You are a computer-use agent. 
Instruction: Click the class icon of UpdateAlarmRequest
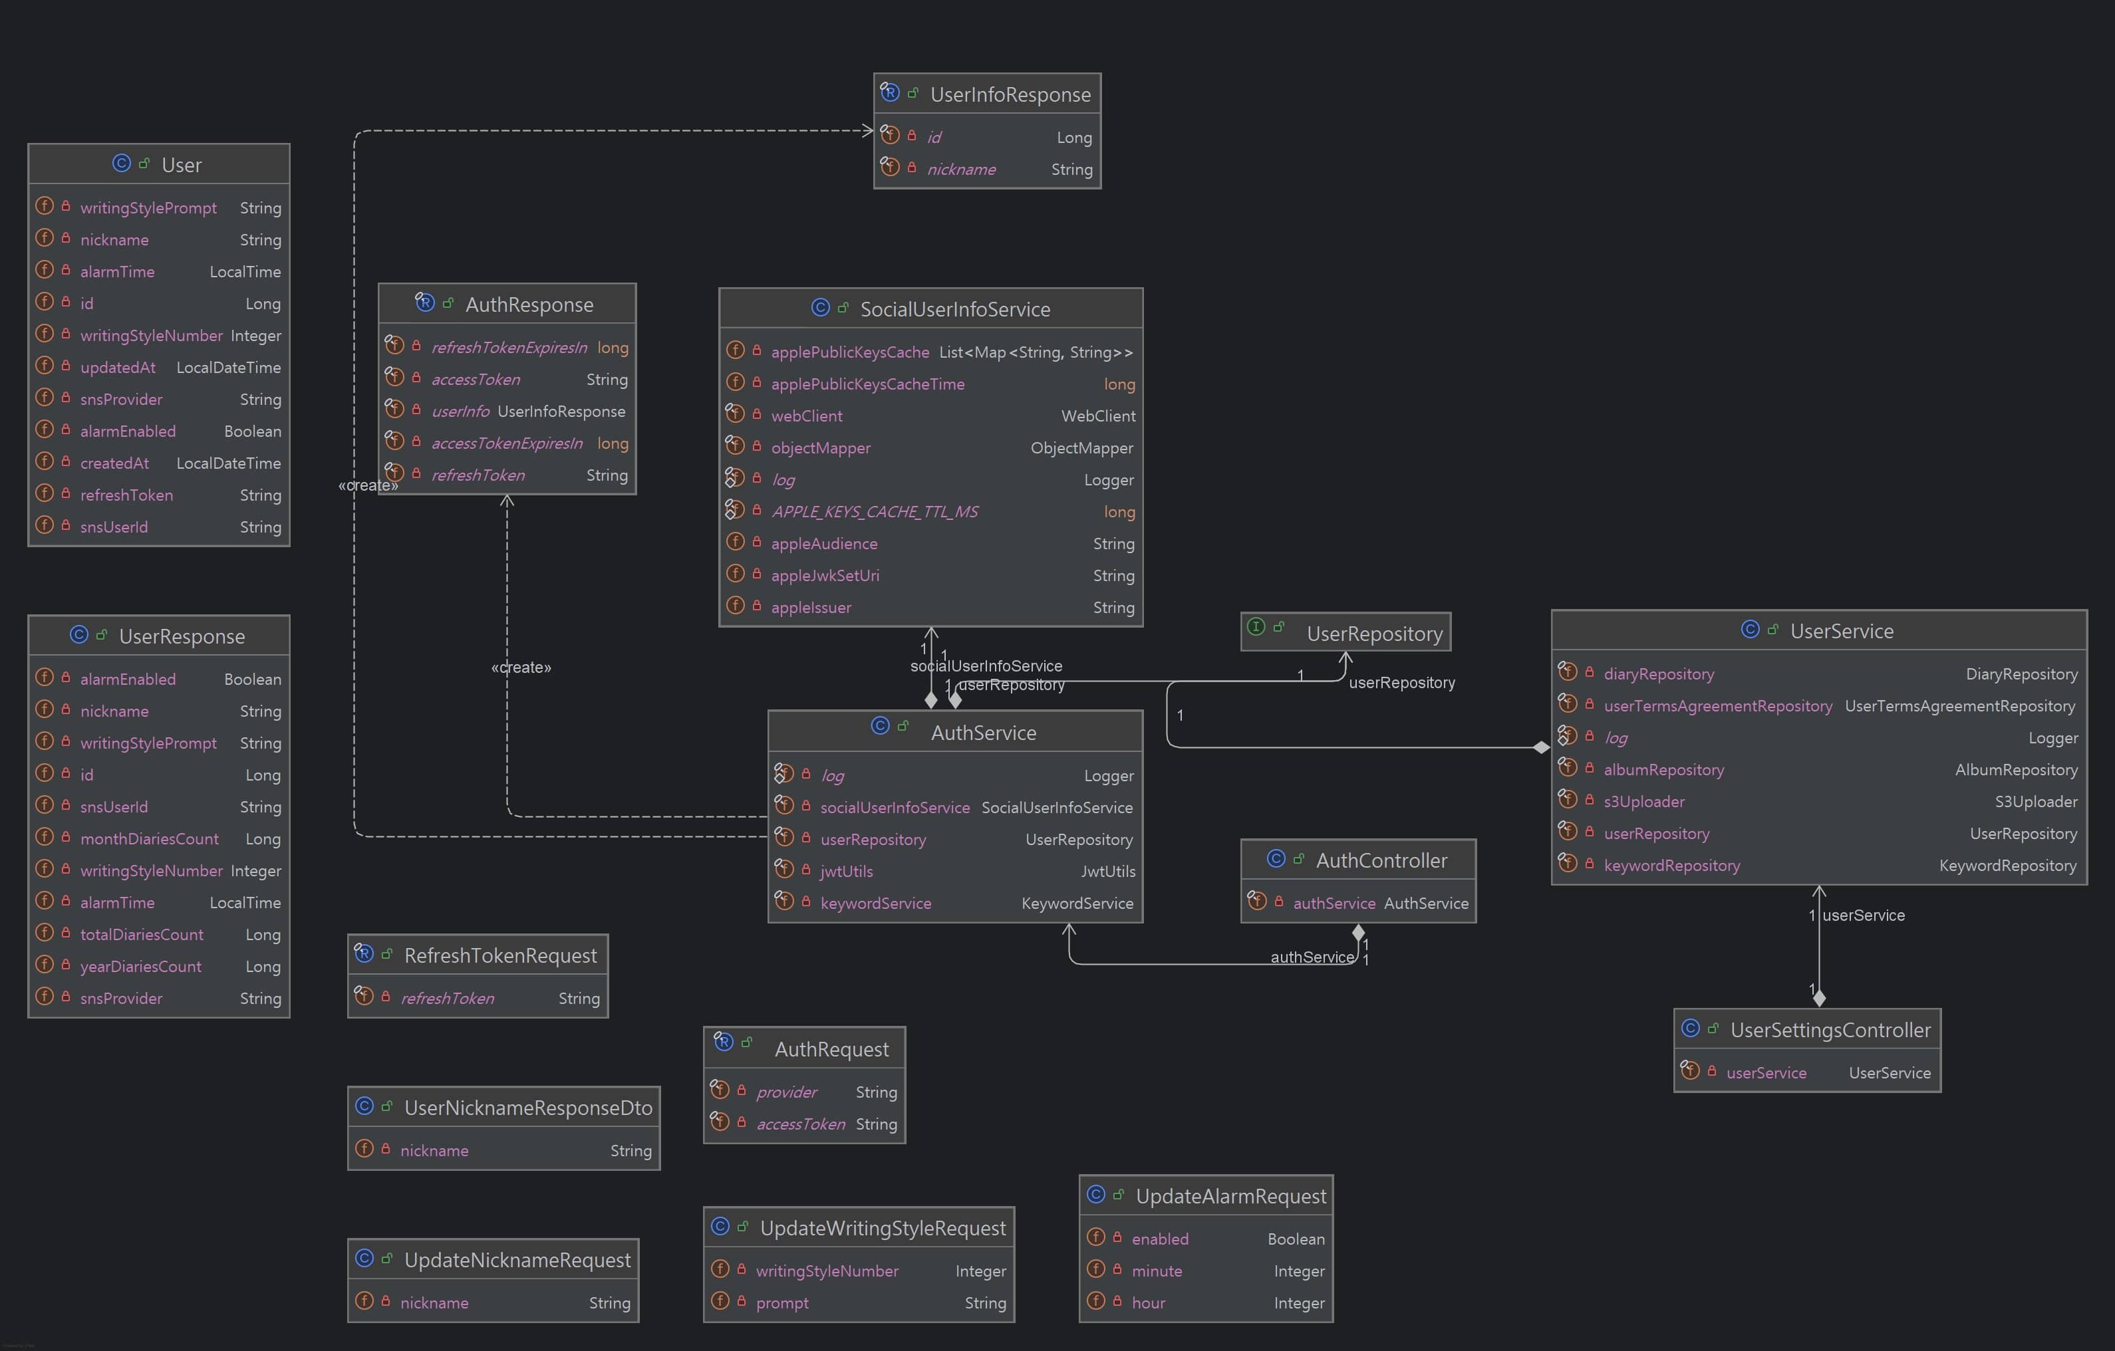pos(1095,1194)
